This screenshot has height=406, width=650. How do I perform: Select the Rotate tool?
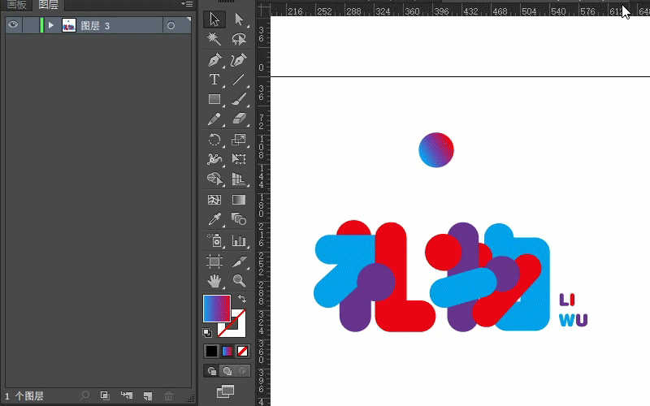point(214,140)
